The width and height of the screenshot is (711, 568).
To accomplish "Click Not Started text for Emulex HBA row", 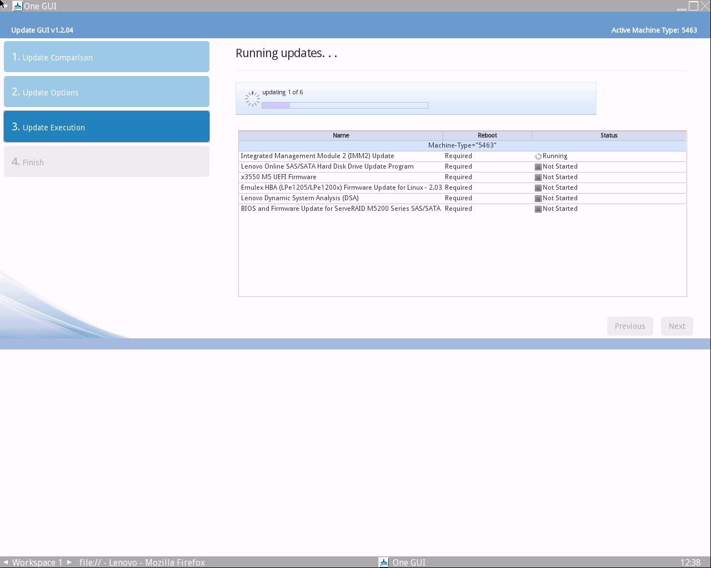I will tap(560, 187).
